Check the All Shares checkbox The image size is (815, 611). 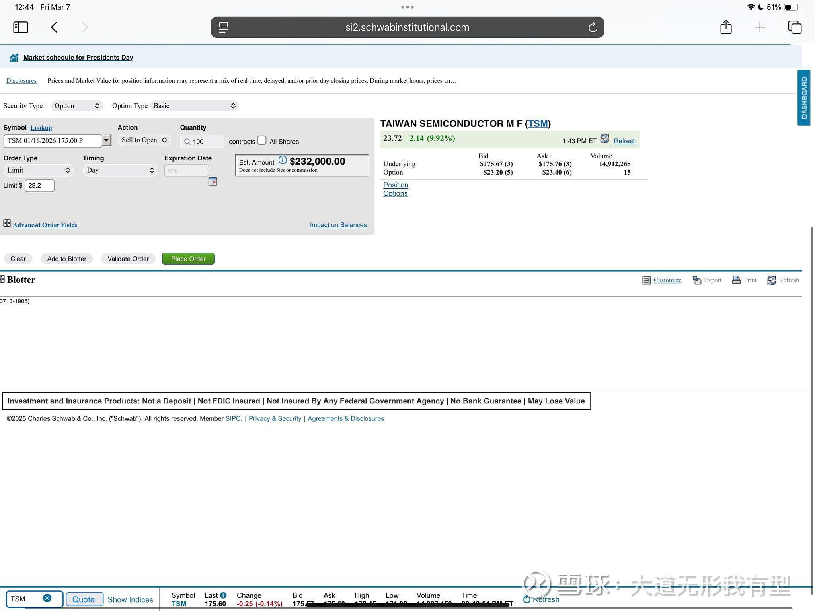tap(262, 140)
